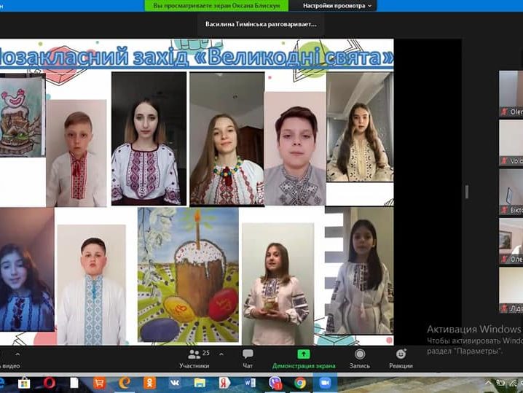This screenshot has width=523, height=393.
Task: Launch Opera browser from the taskbar
Action: pos(49,383)
